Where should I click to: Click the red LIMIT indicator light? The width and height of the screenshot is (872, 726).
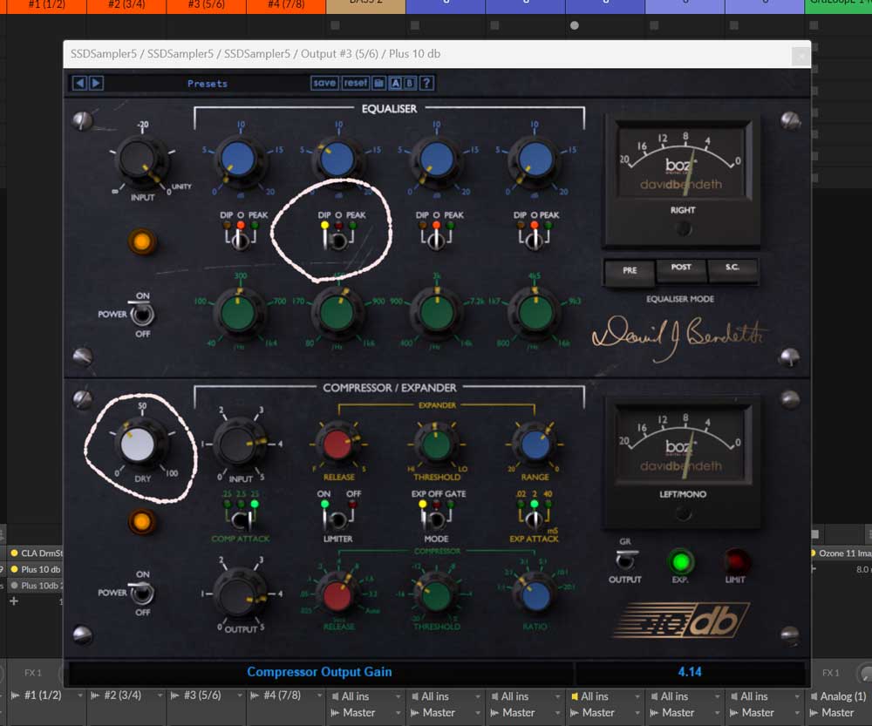[x=737, y=560]
